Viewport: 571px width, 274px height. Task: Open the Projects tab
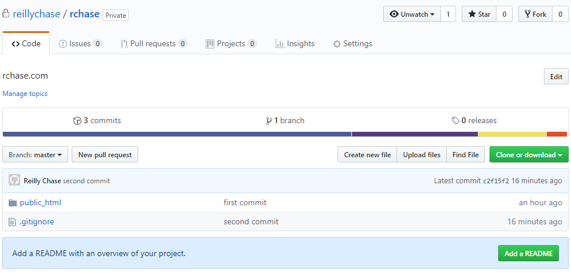(231, 44)
